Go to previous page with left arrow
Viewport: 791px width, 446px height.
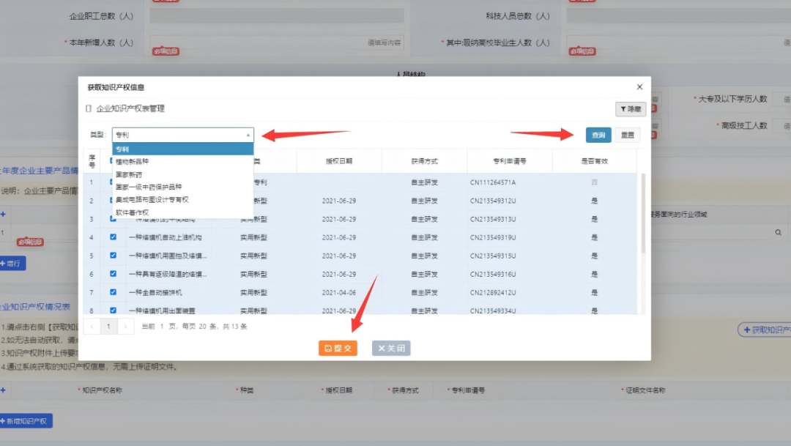pos(92,327)
